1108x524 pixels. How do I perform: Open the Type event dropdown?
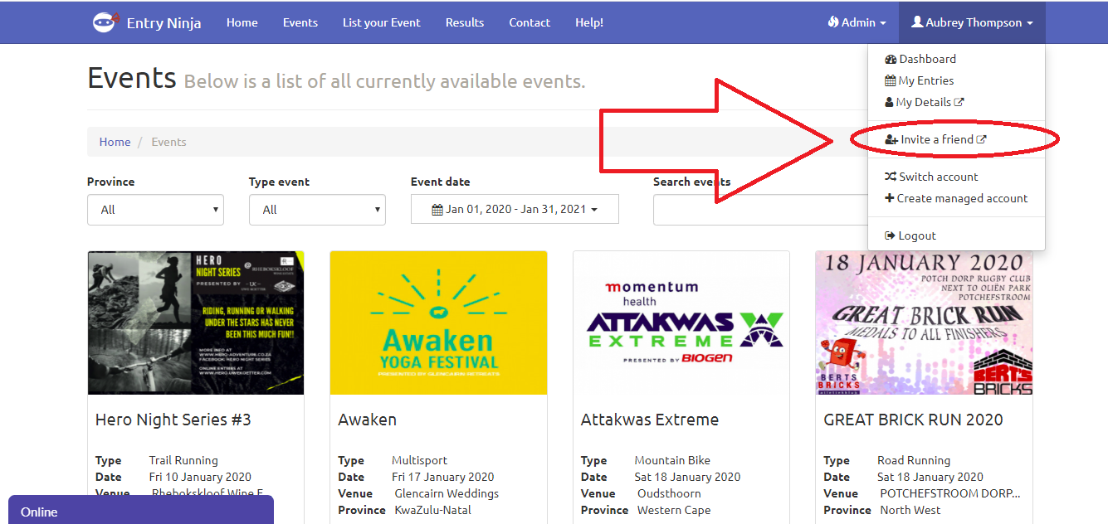click(x=317, y=210)
